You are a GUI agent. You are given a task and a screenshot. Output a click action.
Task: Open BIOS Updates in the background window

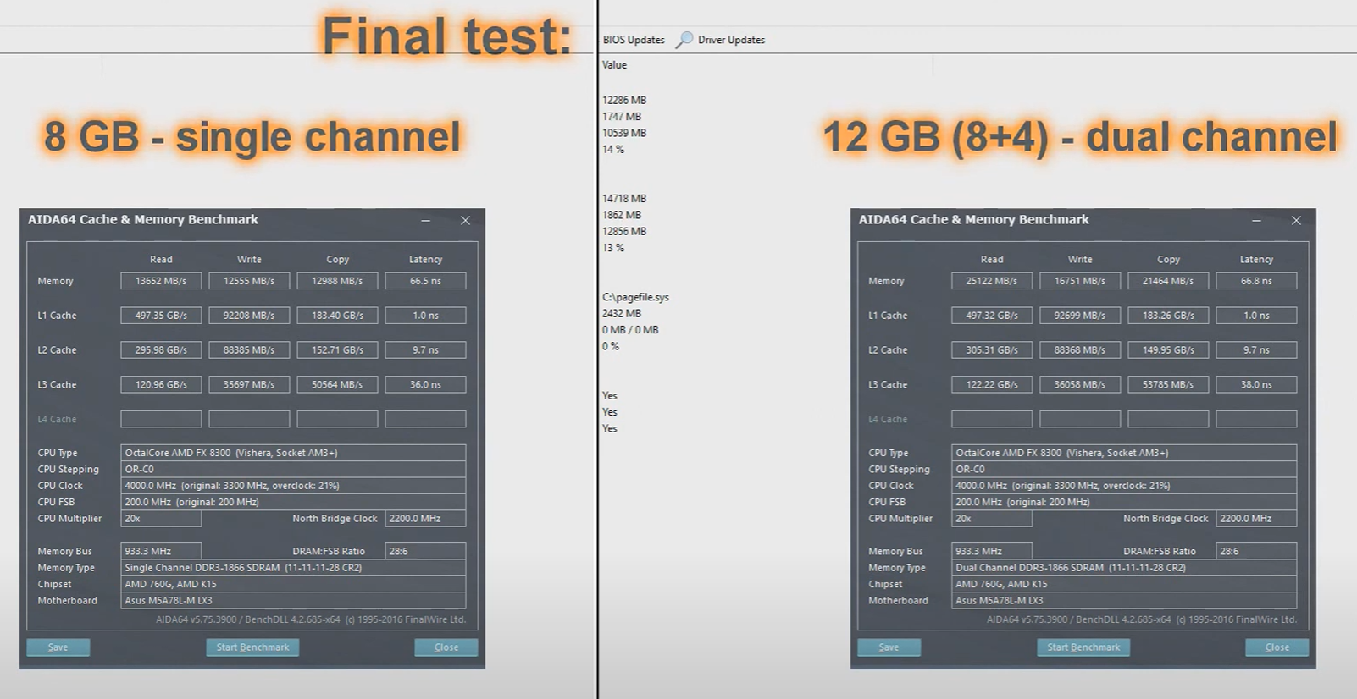point(634,40)
